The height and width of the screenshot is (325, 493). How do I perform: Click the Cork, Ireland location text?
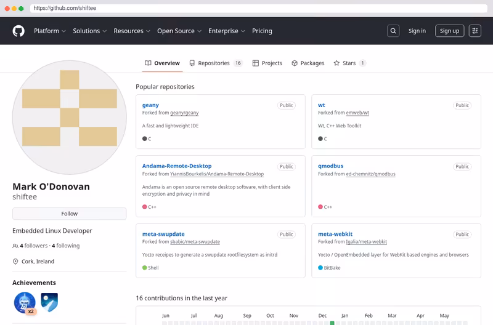point(38,261)
